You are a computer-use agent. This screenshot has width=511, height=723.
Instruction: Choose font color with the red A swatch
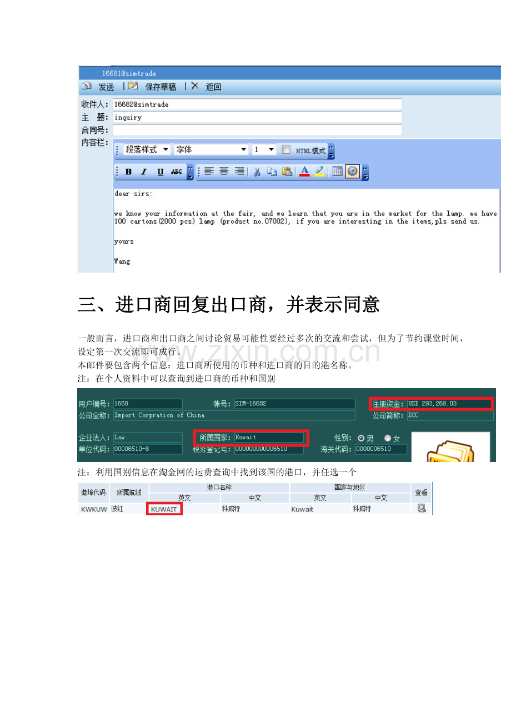(x=304, y=172)
